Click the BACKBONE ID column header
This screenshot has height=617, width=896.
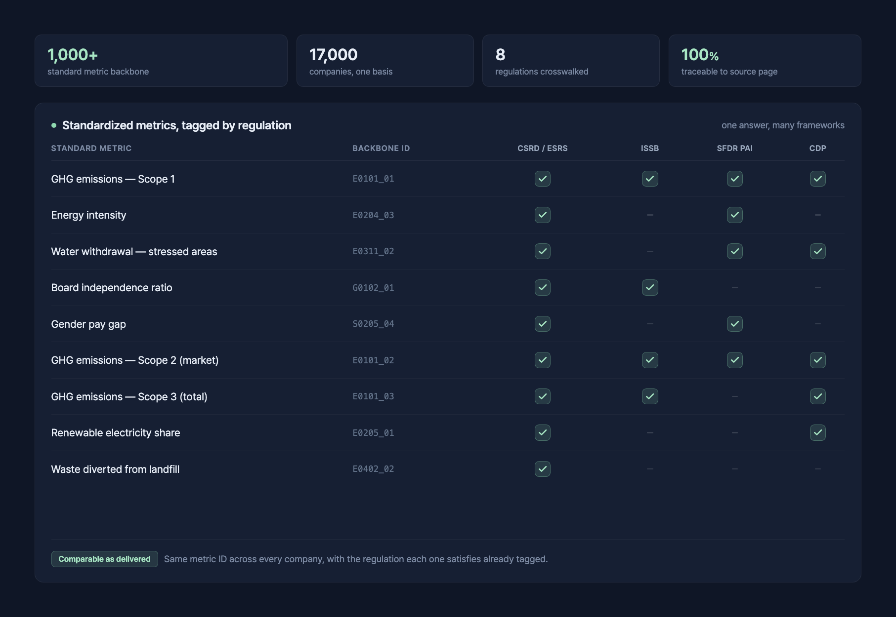[x=381, y=148]
